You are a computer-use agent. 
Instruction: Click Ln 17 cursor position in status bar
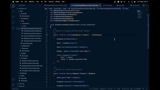tap(94, 89)
